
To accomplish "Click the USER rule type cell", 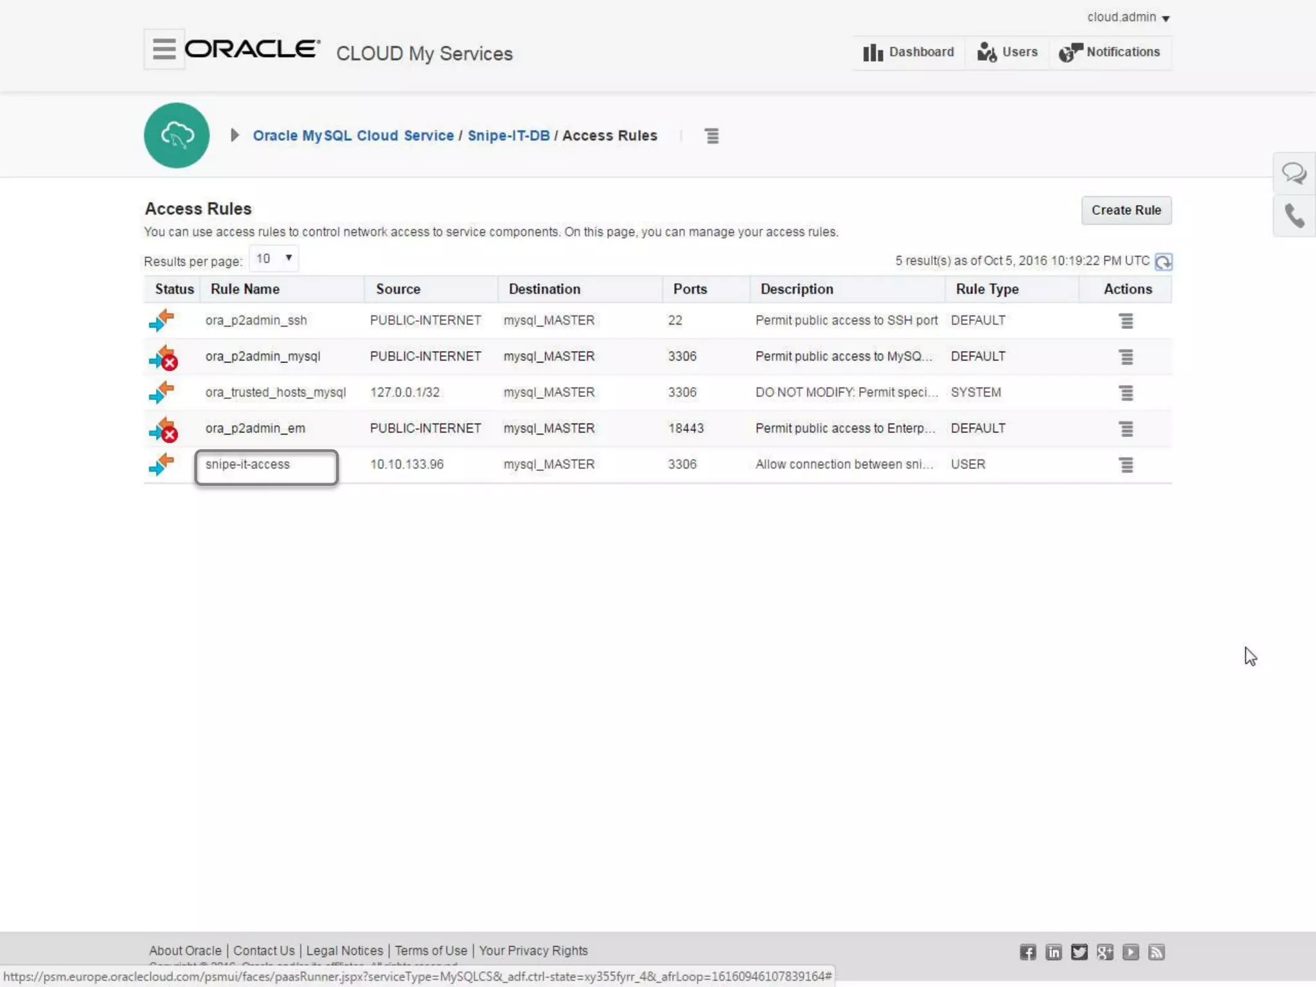I will coord(968,465).
